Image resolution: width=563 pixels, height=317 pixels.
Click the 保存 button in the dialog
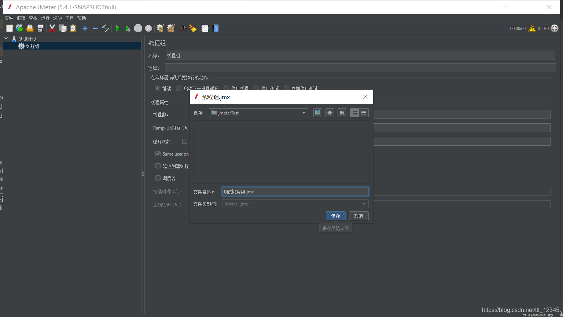(335, 216)
